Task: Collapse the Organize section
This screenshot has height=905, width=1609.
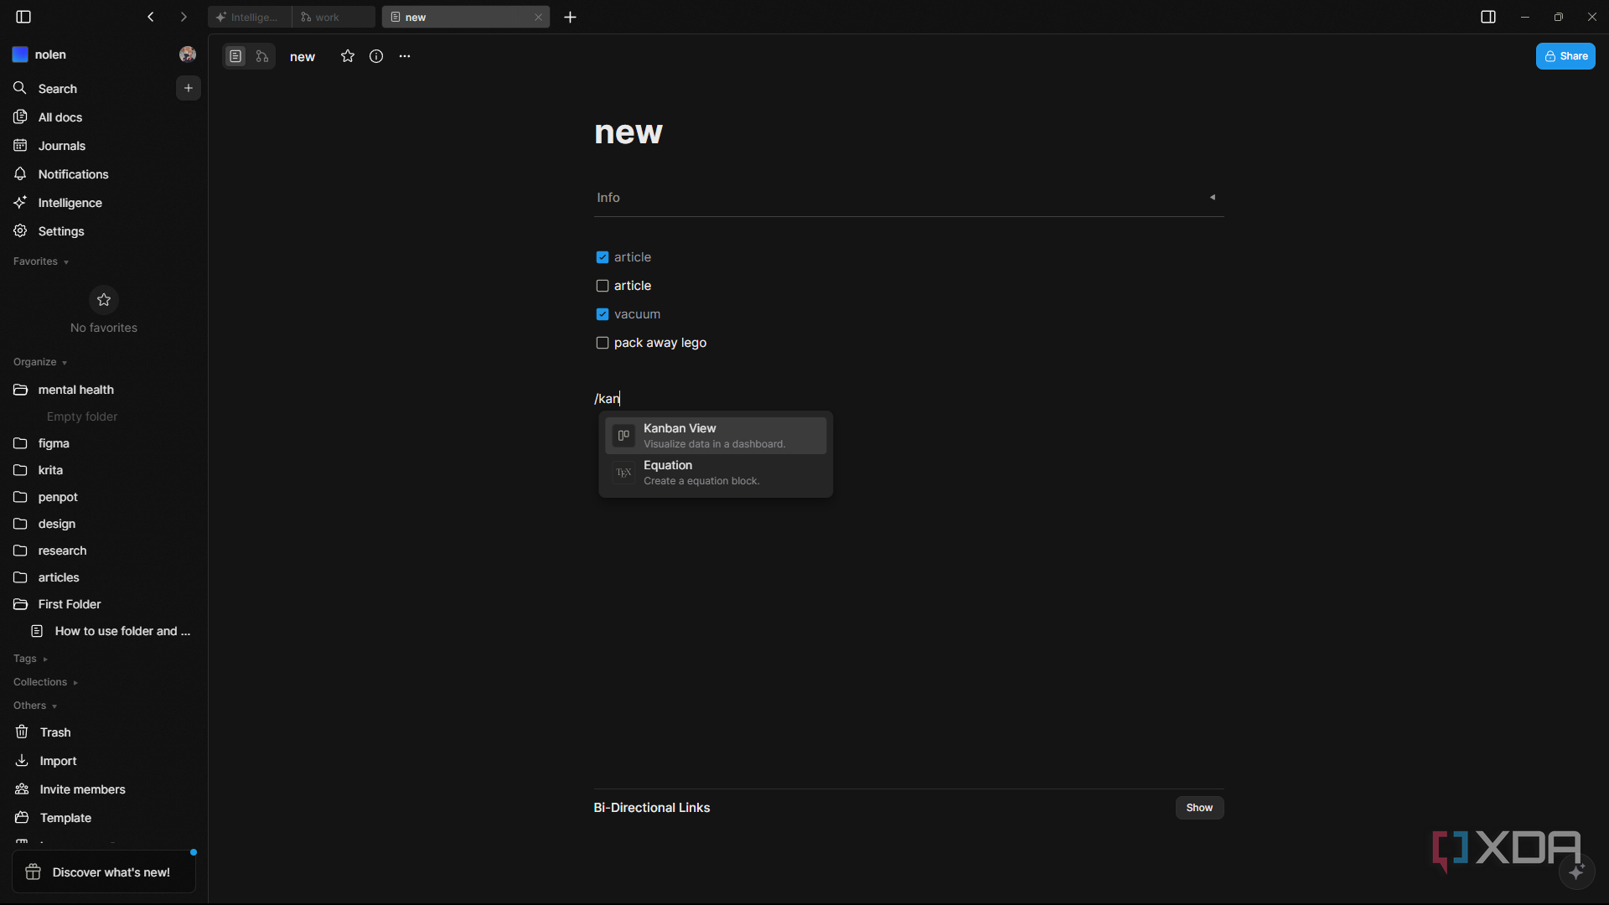Action: tap(40, 362)
